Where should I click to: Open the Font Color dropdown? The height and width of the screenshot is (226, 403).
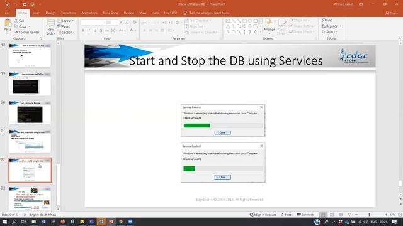pos(136,31)
